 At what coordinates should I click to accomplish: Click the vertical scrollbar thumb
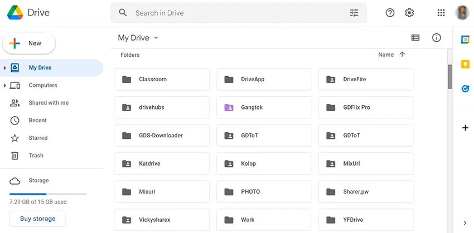[450, 77]
